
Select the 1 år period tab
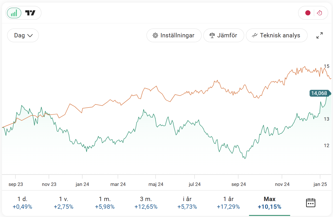(228, 203)
